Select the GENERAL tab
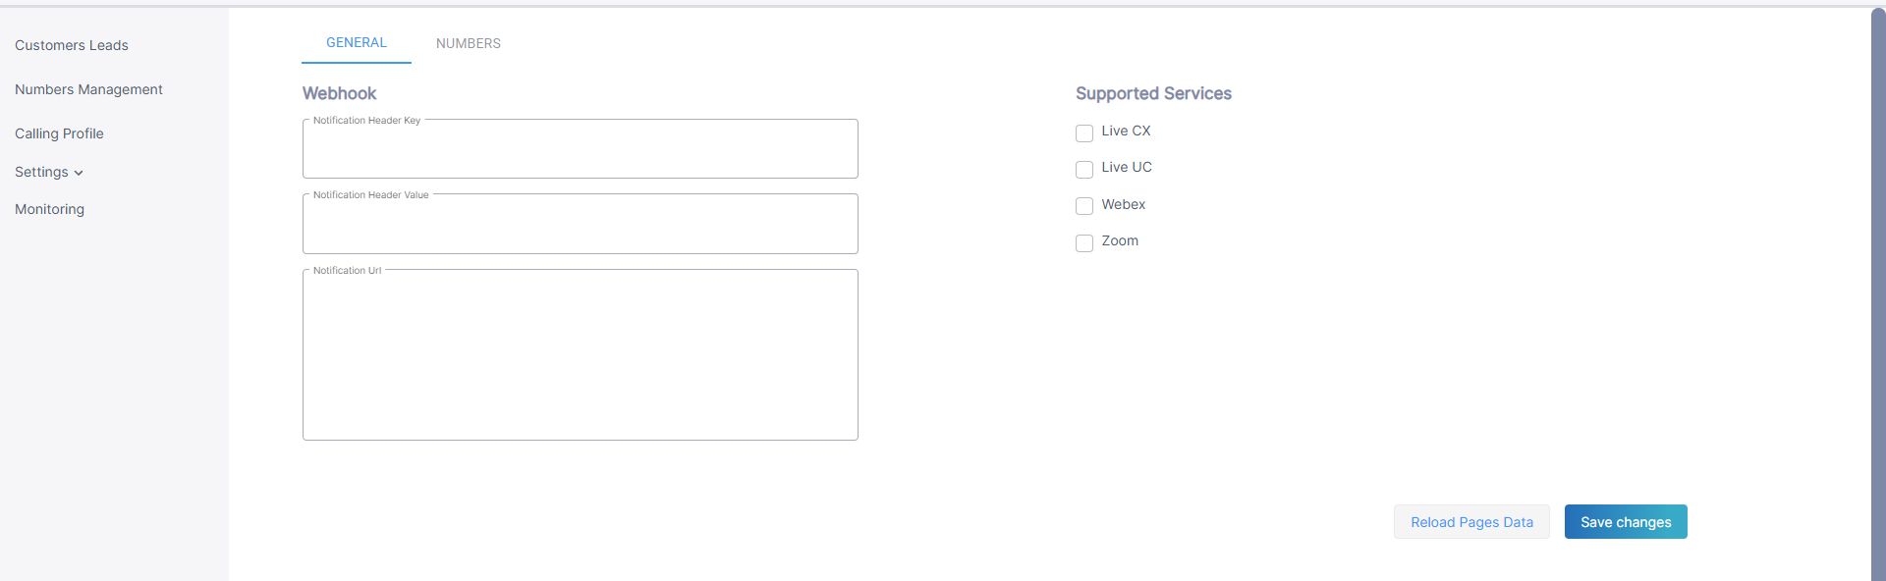 click(x=356, y=43)
